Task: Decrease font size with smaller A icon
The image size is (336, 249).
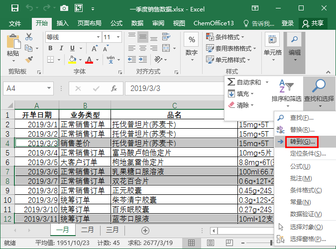Action: pyautogui.click(x=106, y=48)
